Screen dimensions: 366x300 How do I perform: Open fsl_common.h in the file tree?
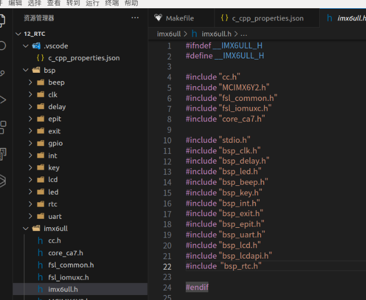[71, 265]
